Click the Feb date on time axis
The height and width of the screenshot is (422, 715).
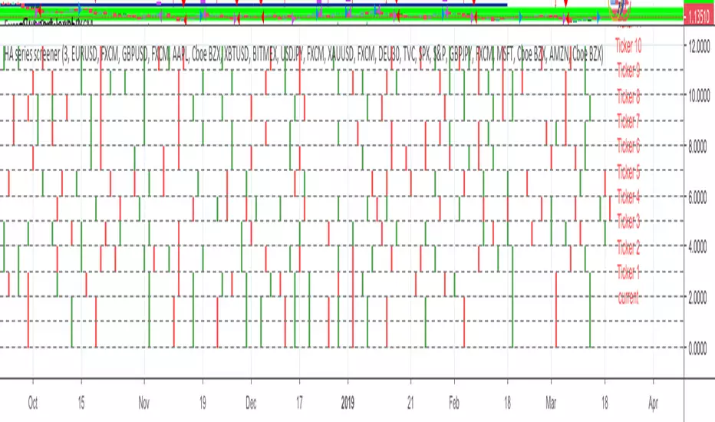tap(454, 403)
